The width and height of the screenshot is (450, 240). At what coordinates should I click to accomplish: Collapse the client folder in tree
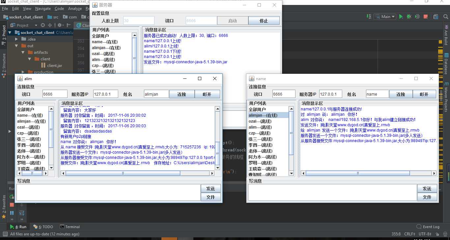(x=30, y=59)
